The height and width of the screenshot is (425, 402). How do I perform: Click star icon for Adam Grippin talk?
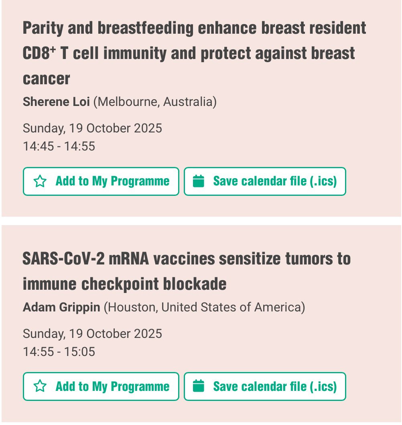pos(40,386)
